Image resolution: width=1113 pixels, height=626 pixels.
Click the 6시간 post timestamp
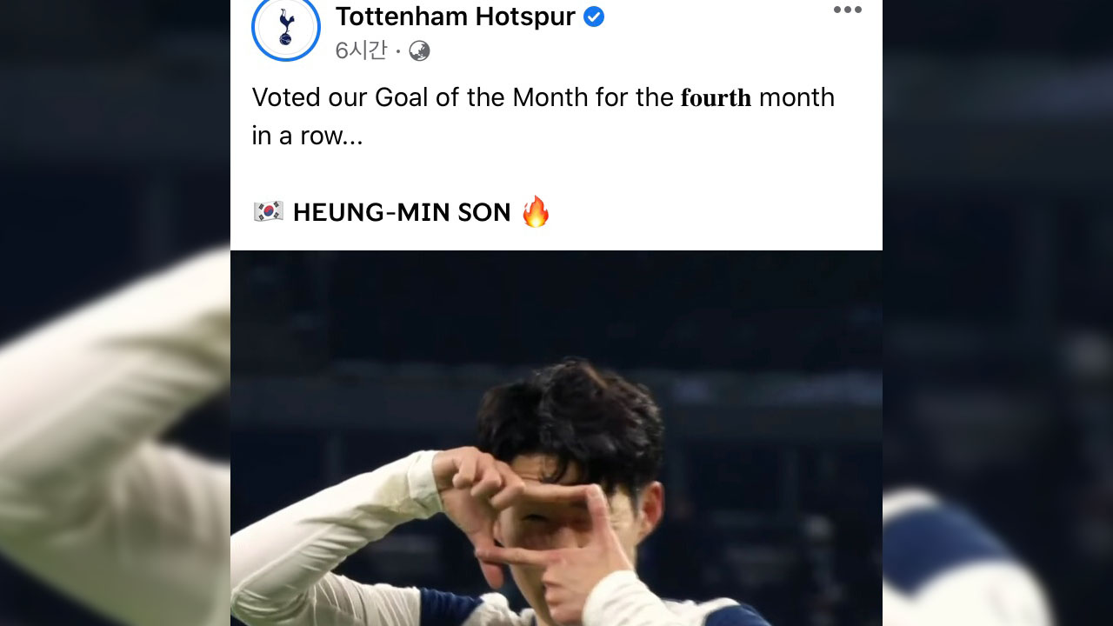pyautogui.click(x=360, y=50)
